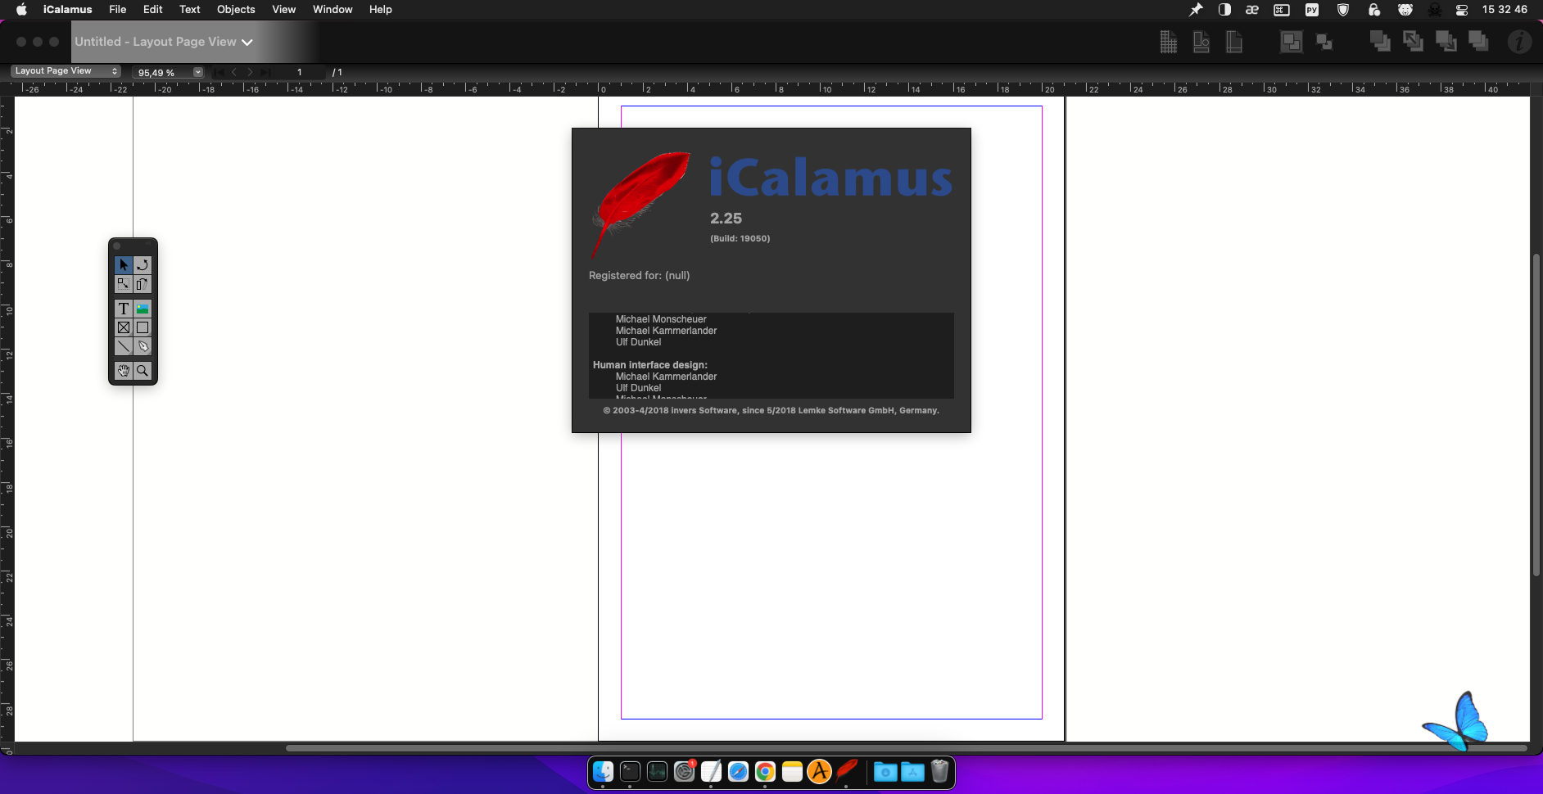Click the ungroup objects toolbar icon
The image size is (1543, 794).
point(1324,42)
